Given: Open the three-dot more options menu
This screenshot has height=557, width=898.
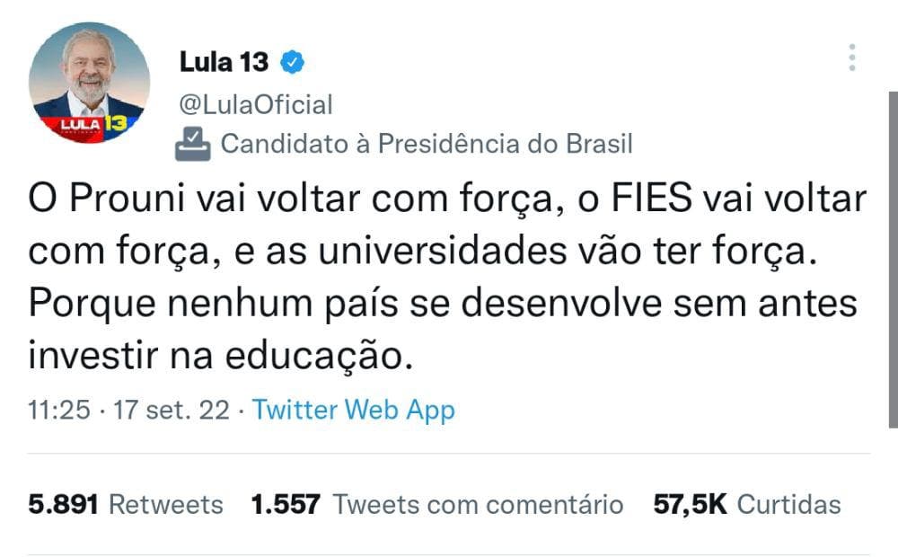Looking at the screenshot, I should coord(851,57).
